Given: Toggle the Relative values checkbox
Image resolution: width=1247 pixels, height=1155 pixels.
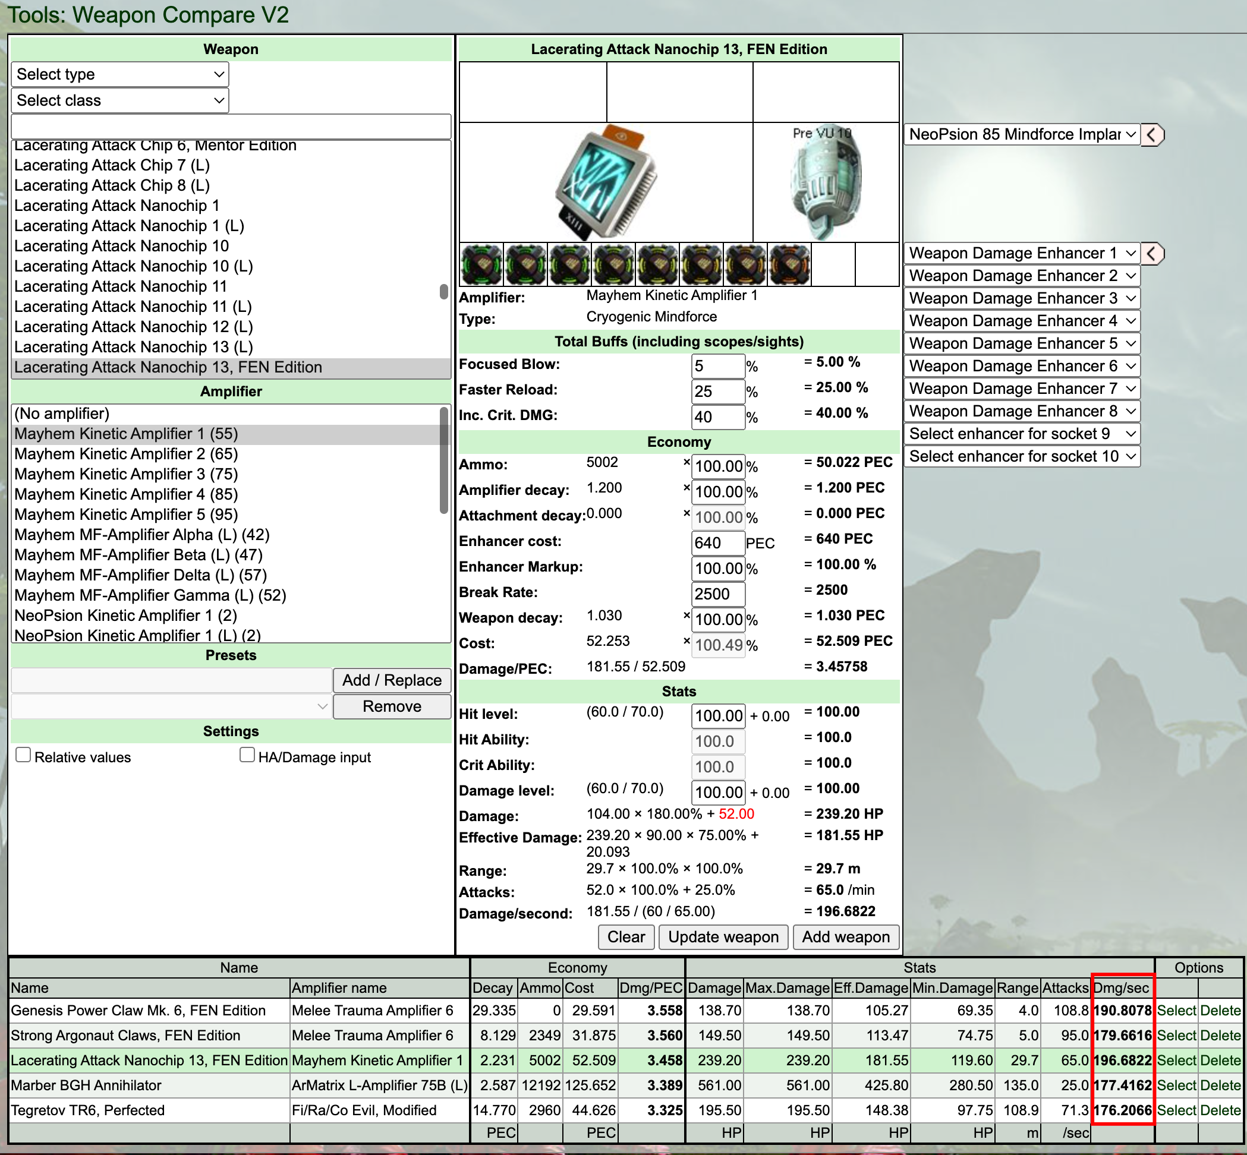Looking at the screenshot, I should pyautogui.click(x=23, y=755).
